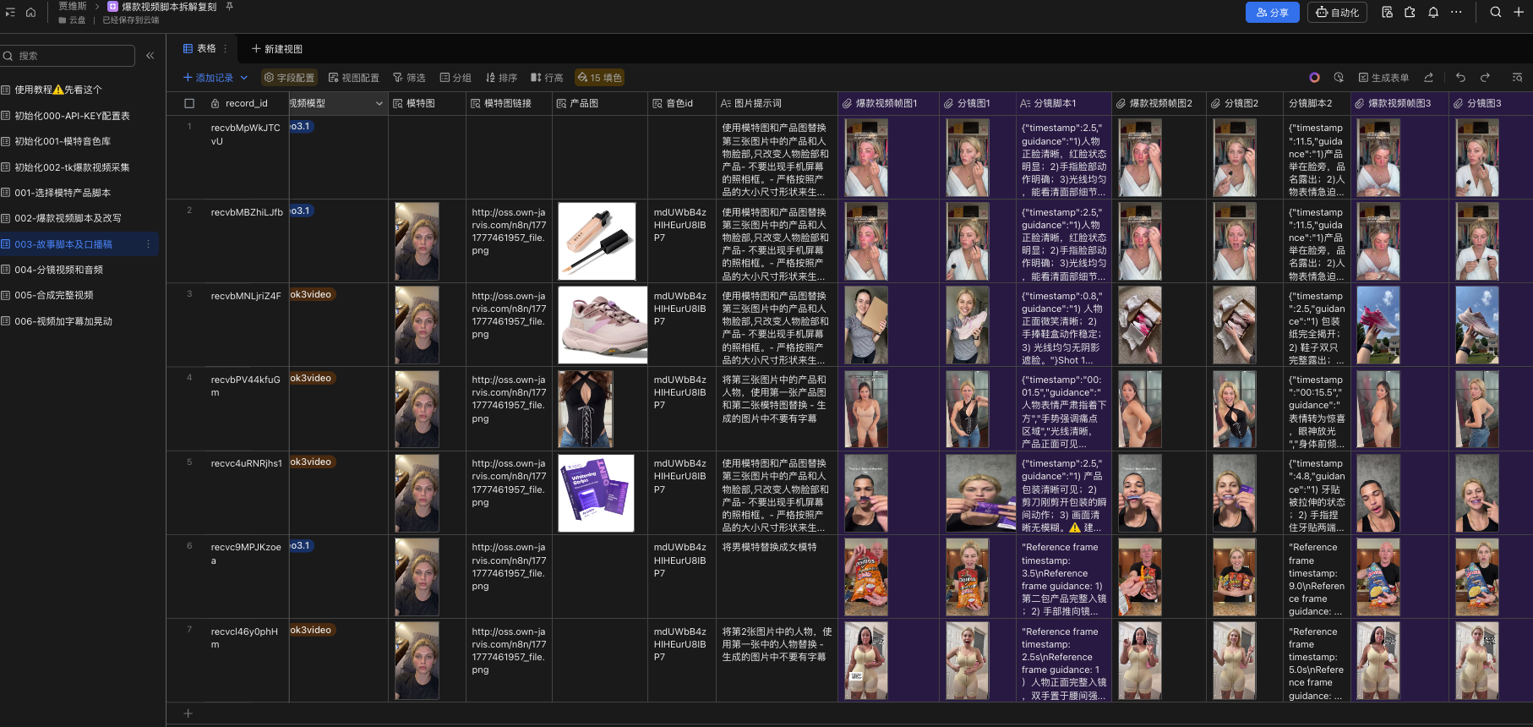The image size is (1533, 727).
Task: Open 006-视频加字幕加晃动 table
Action: coord(79,321)
